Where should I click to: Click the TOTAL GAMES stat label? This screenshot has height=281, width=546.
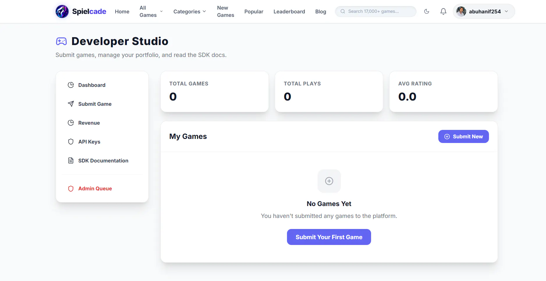[x=189, y=84]
